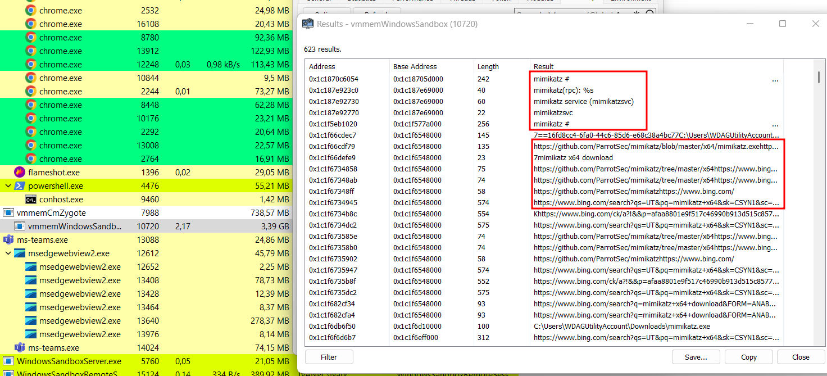Pick the Chrome icon on PID 2244 row
This screenshot has height=376, width=827.
(x=31, y=92)
